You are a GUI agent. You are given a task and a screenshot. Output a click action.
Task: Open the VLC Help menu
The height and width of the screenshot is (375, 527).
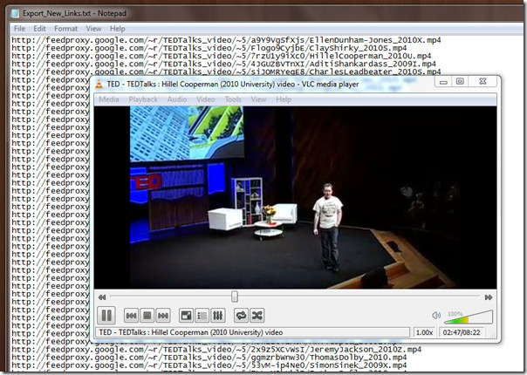coord(284,99)
